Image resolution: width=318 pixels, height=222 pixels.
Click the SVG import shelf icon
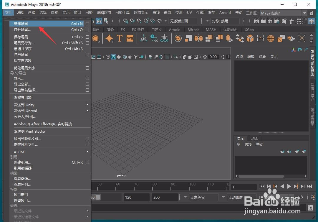point(130,38)
